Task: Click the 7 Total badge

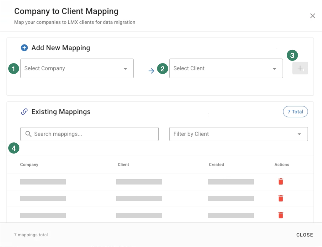Action: [295, 112]
